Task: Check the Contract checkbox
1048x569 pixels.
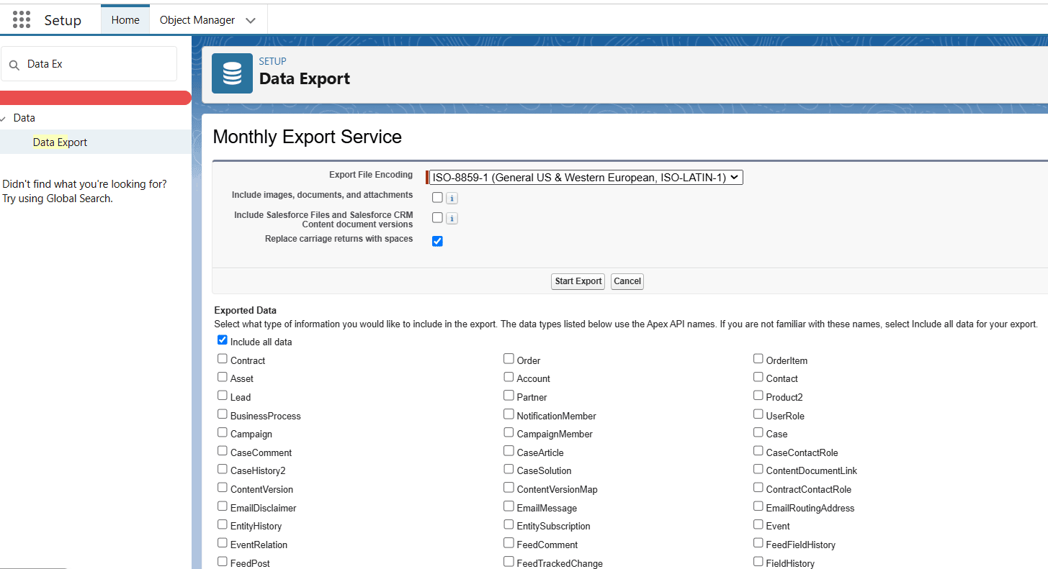Action: (x=223, y=358)
